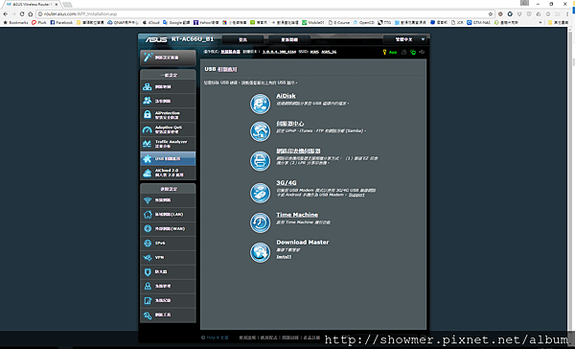The image size is (575, 349).
Task: Click the Traffic Analyzer graph icon
Action: [148, 144]
